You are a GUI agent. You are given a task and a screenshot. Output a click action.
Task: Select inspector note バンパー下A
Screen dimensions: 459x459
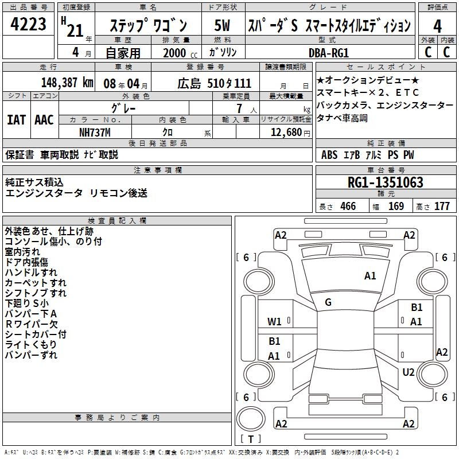31,314
